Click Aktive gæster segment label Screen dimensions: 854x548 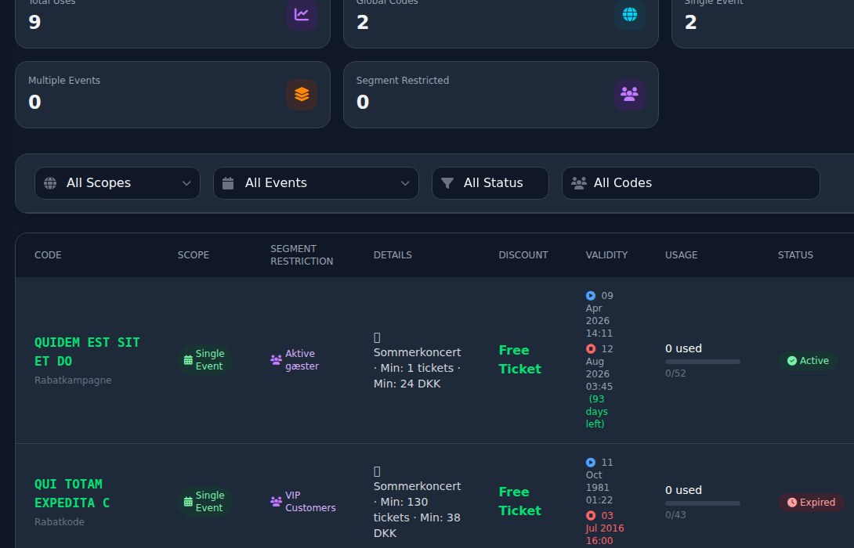pyautogui.click(x=302, y=360)
